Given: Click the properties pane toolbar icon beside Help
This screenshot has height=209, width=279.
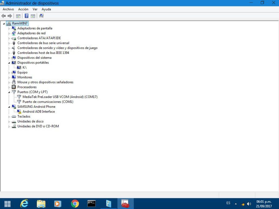Looking at the screenshot, I should click(33, 16).
